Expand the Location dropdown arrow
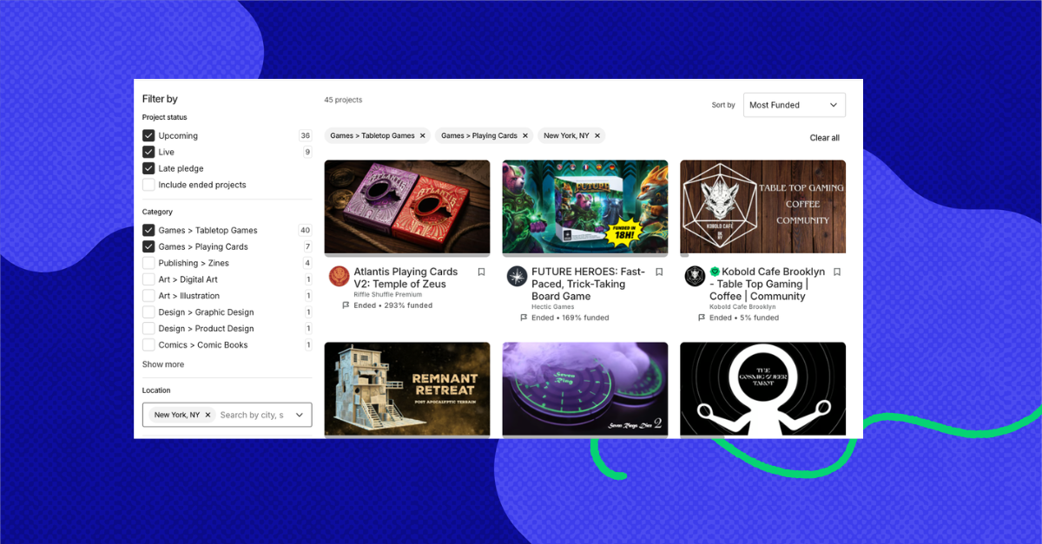The image size is (1042, 544). point(300,415)
